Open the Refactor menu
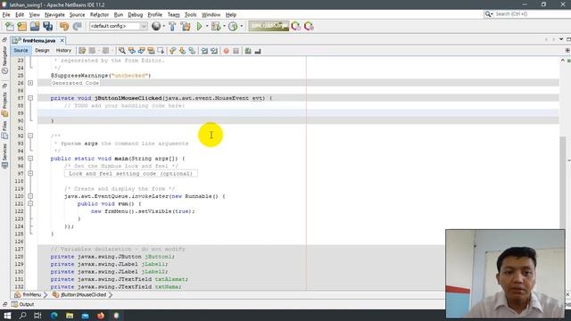This screenshot has height=321, width=571. pyautogui.click(x=99, y=15)
